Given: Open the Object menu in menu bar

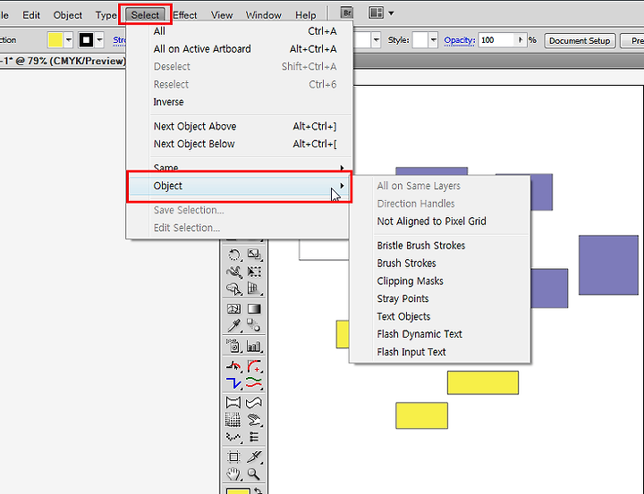Looking at the screenshot, I should coord(68,15).
